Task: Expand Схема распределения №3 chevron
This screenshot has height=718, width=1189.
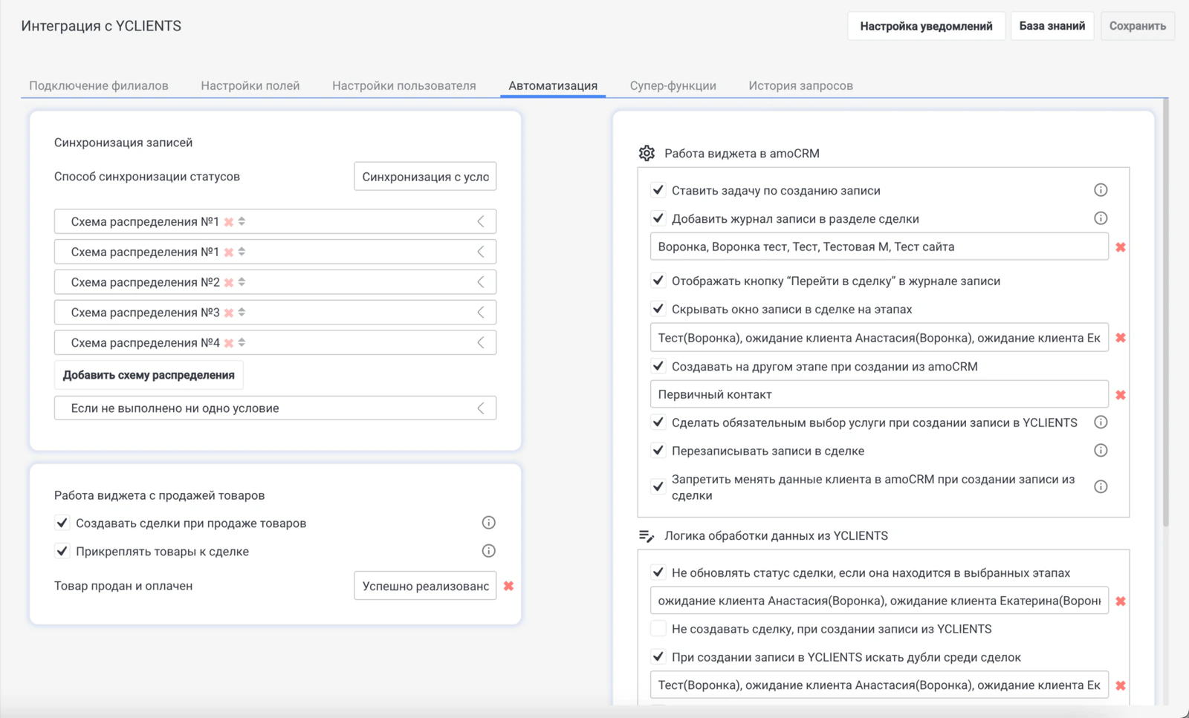Action: point(481,313)
